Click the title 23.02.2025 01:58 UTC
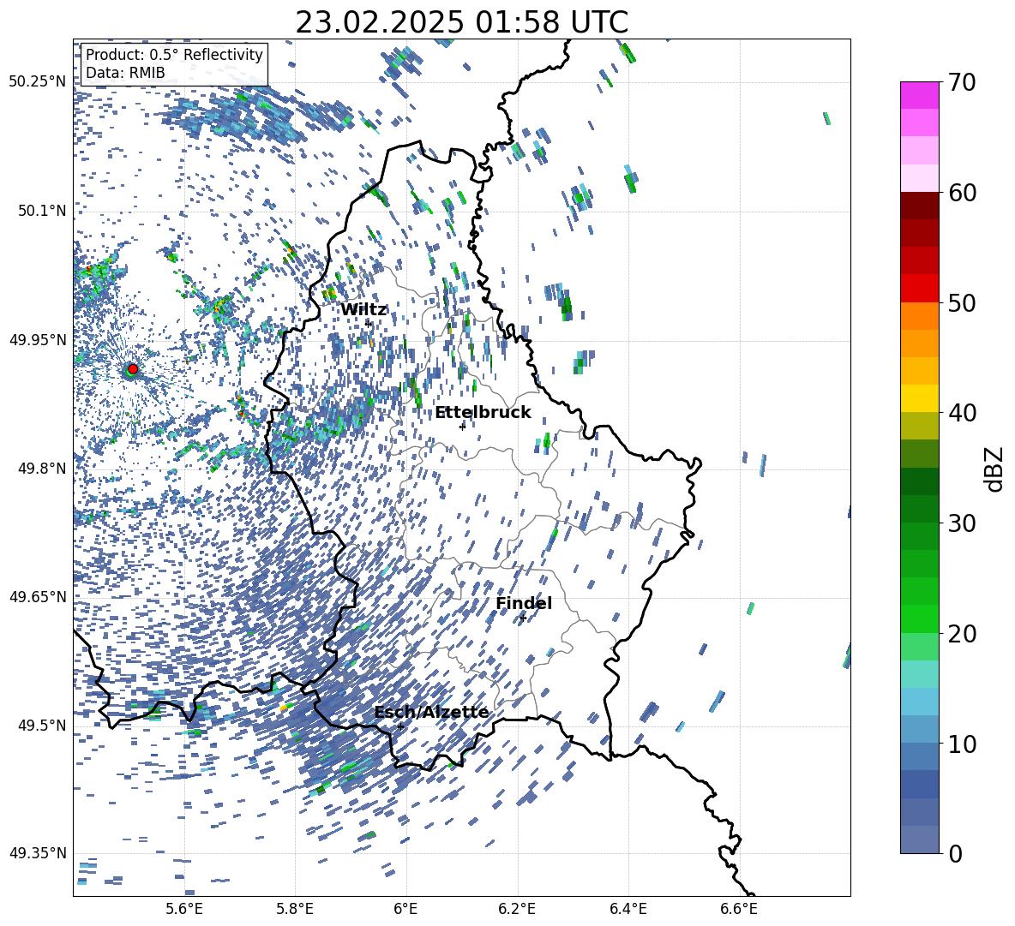 [x=461, y=22]
